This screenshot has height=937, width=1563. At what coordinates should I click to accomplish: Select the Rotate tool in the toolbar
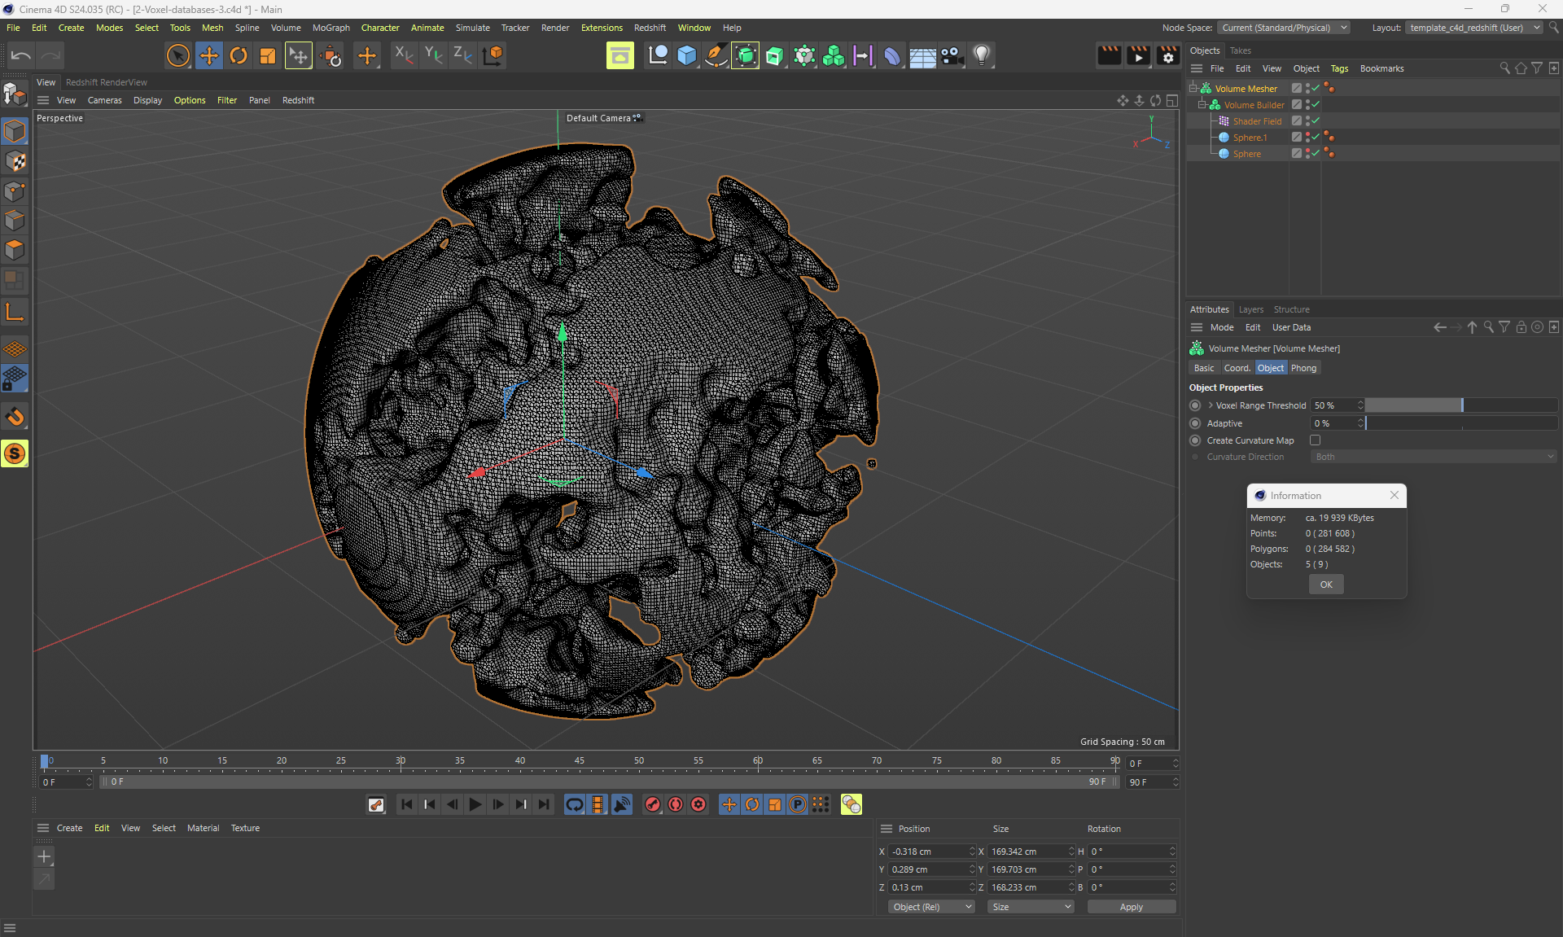239,55
